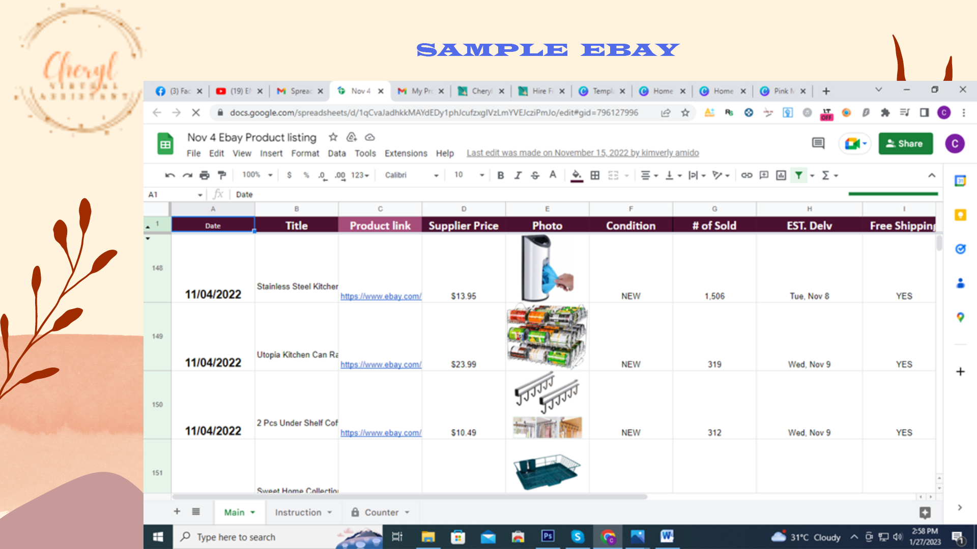
Task: Open Google Keep in side panel
Action: click(x=960, y=215)
